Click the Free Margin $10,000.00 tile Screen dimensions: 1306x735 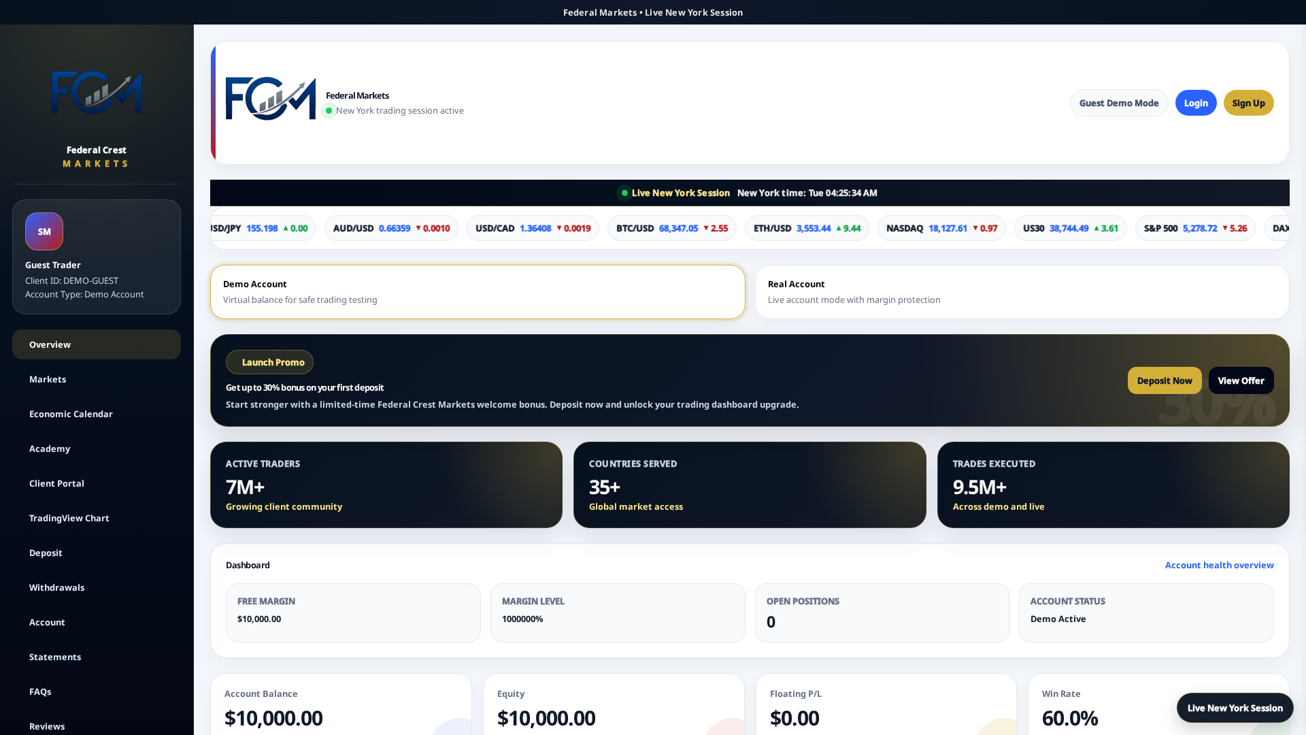[x=353, y=612]
